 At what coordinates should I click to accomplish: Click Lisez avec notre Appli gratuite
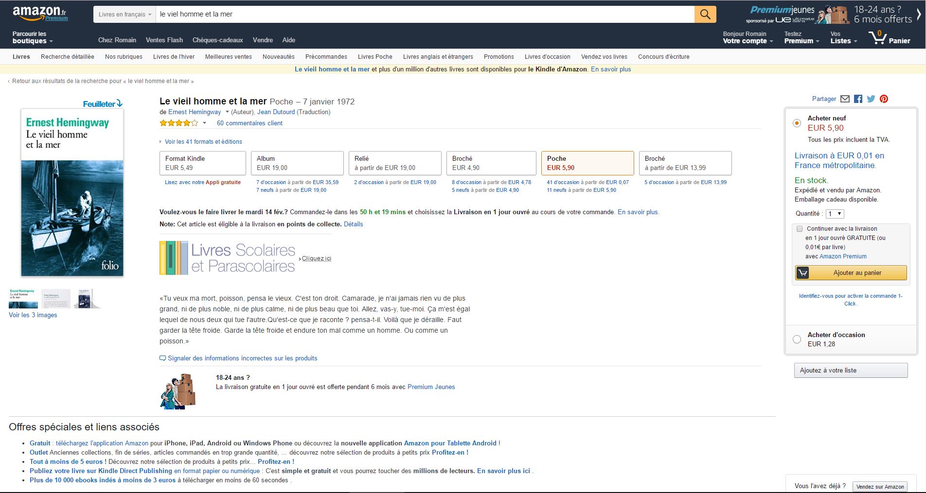203,183
